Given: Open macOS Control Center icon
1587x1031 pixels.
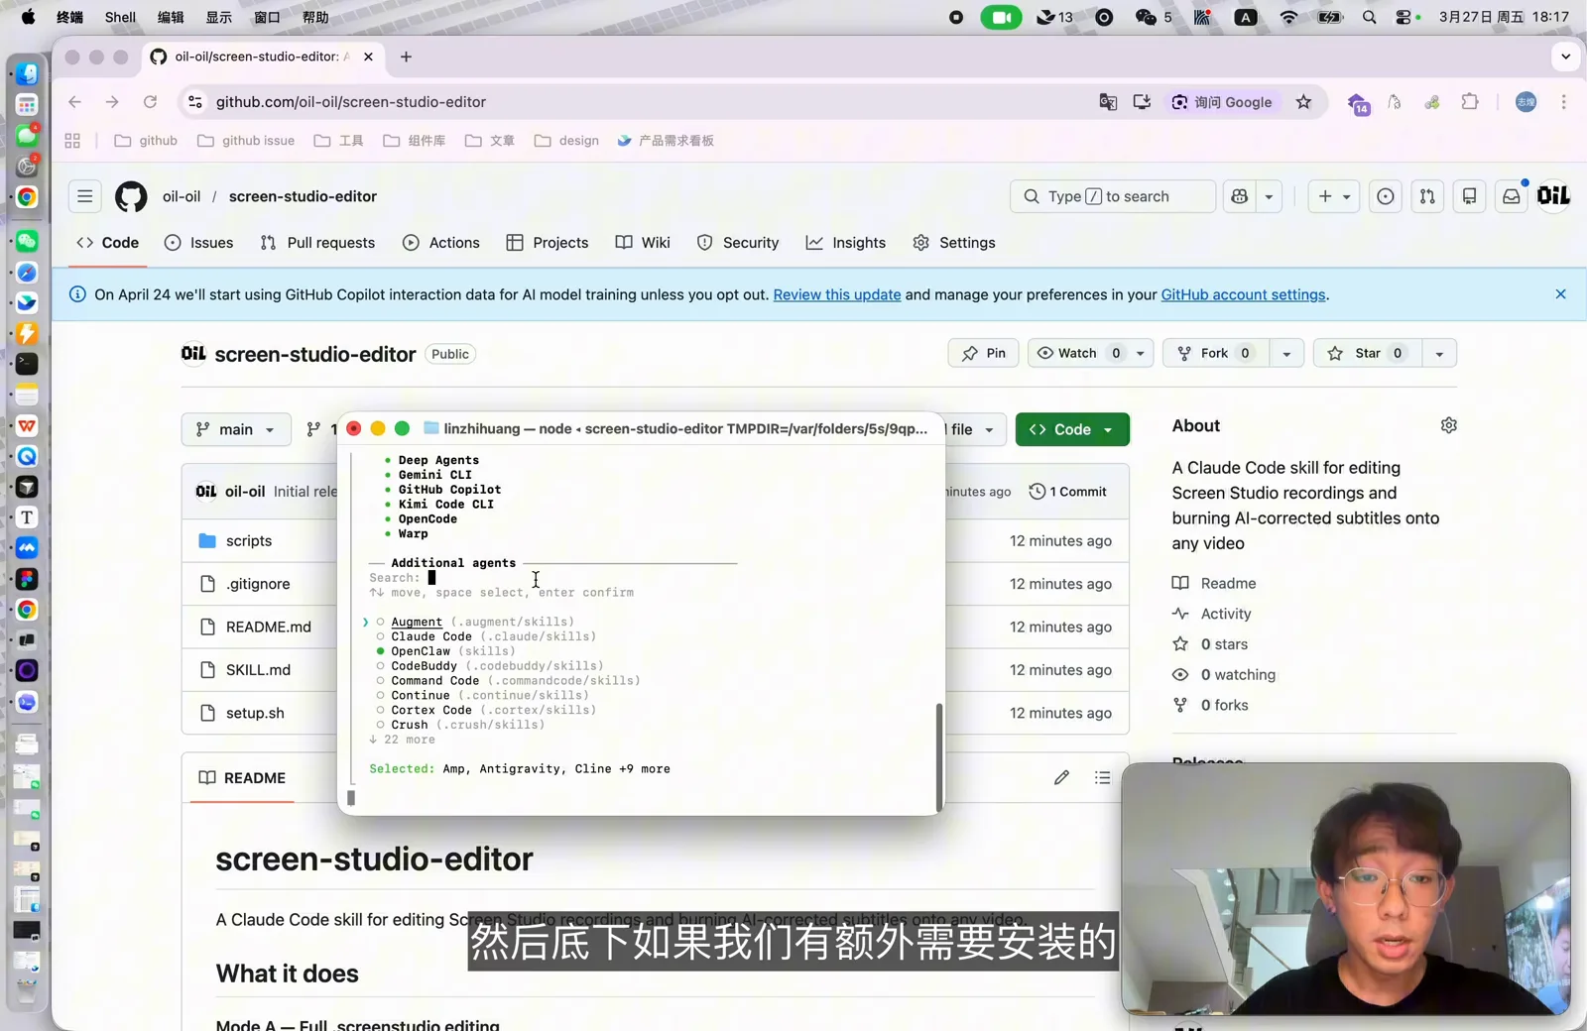Looking at the screenshot, I should 1404,17.
